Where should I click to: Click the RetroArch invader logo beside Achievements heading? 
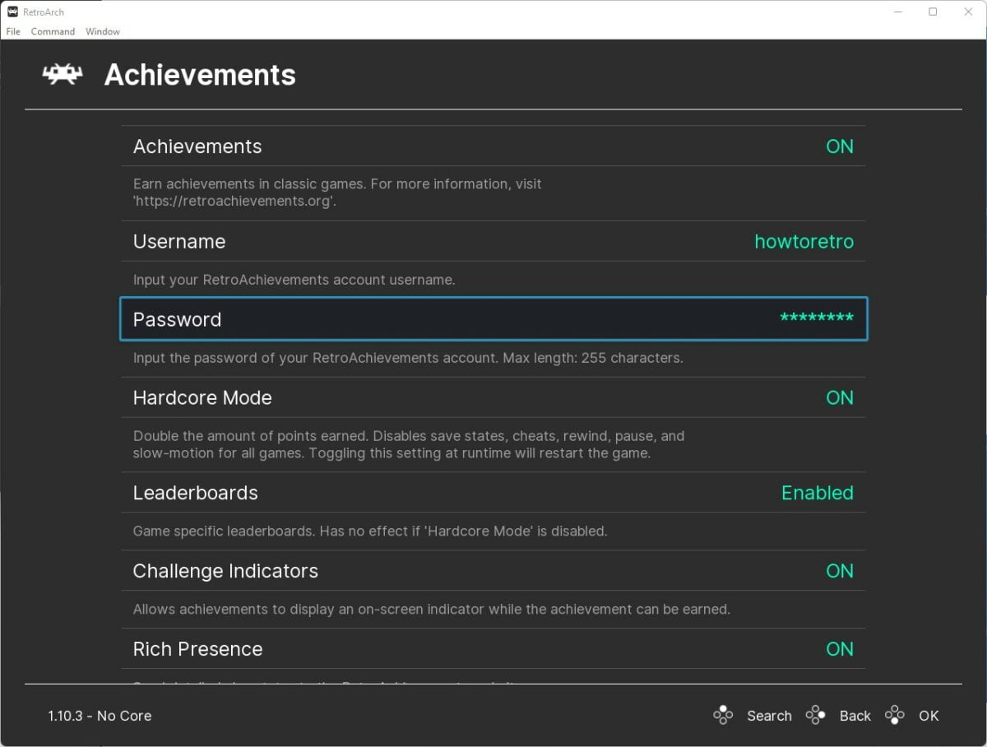pos(62,74)
